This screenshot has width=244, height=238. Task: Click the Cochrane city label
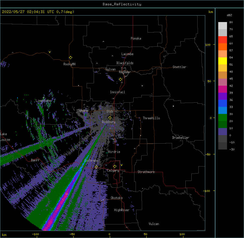91,161
